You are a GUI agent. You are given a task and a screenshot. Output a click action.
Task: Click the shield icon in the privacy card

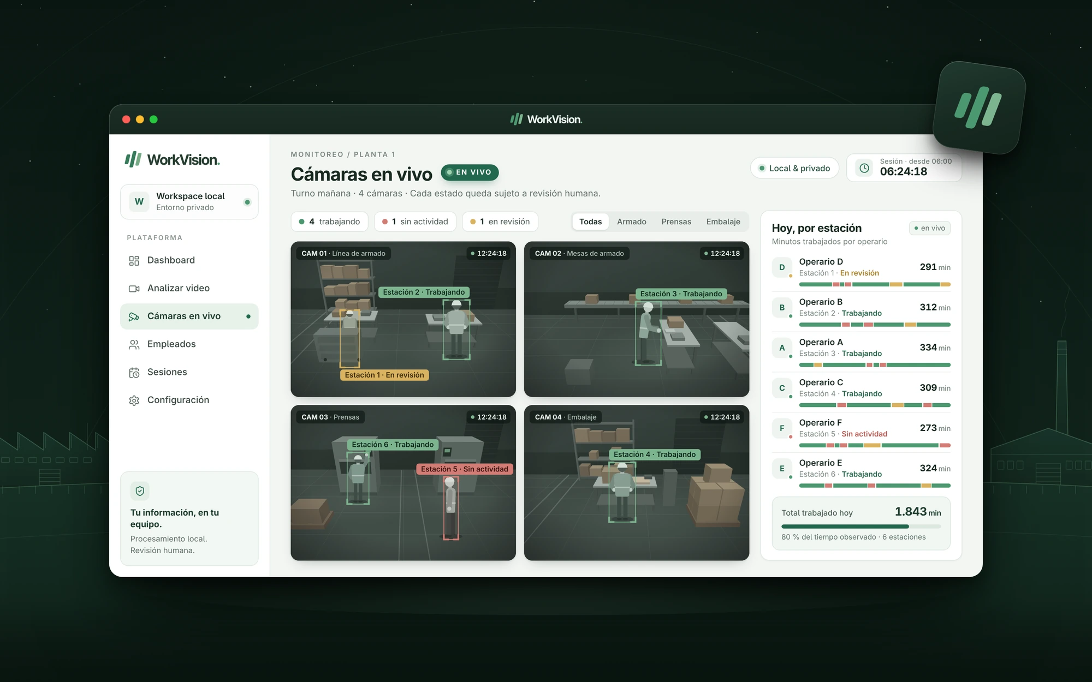pos(140,491)
